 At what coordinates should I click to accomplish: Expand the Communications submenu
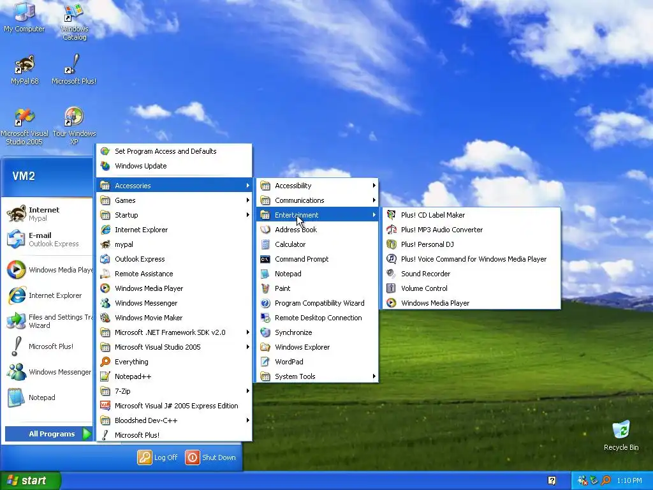click(318, 200)
